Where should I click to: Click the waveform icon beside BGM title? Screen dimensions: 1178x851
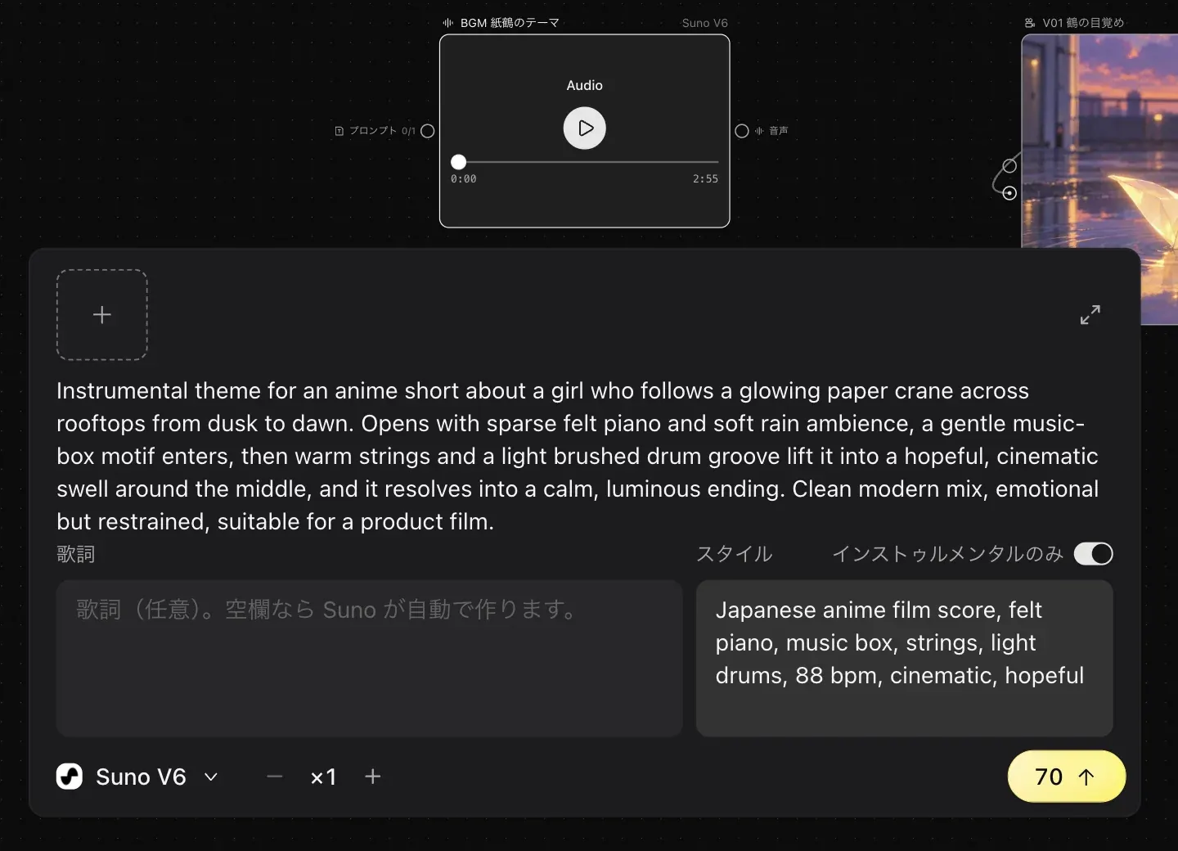pyautogui.click(x=448, y=23)
